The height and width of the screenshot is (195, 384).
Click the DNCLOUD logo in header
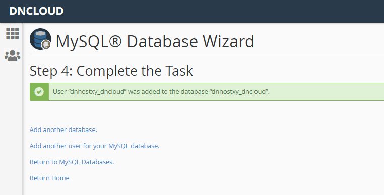[x=36, y=11]
